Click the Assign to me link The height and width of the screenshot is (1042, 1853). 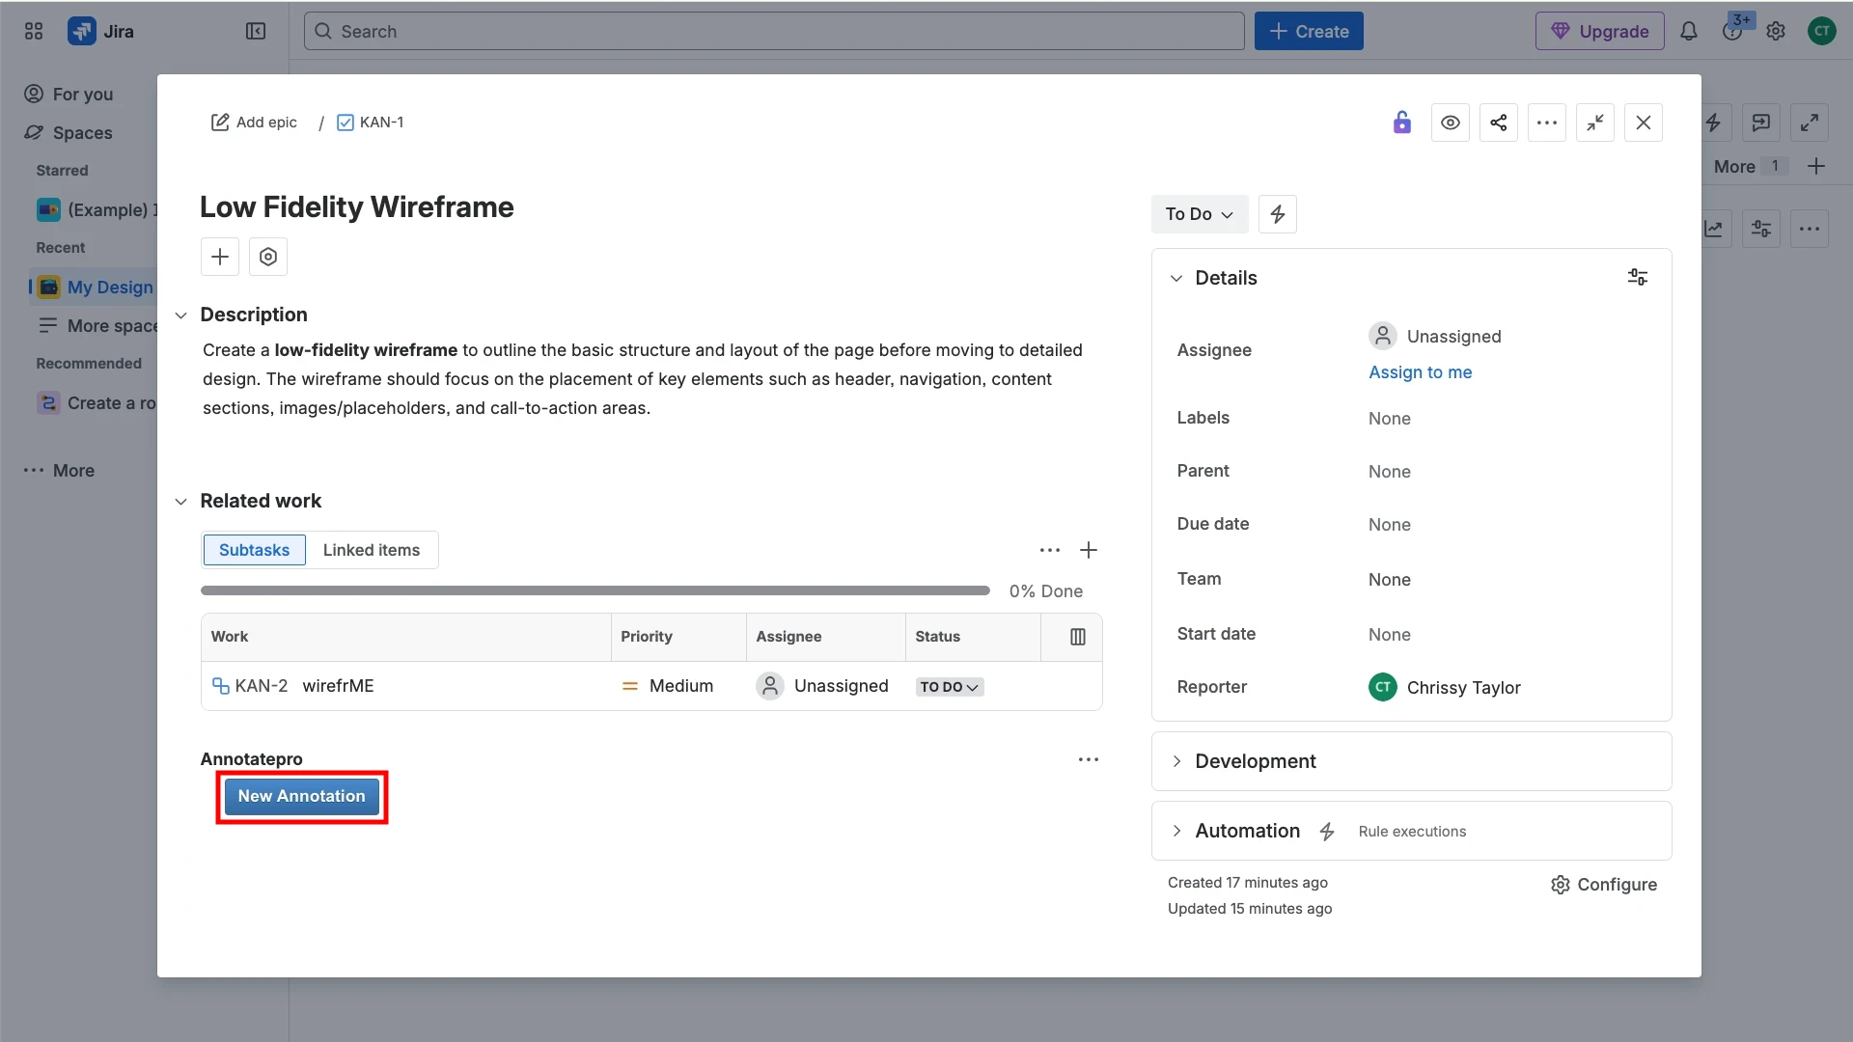pos(1420,371)
